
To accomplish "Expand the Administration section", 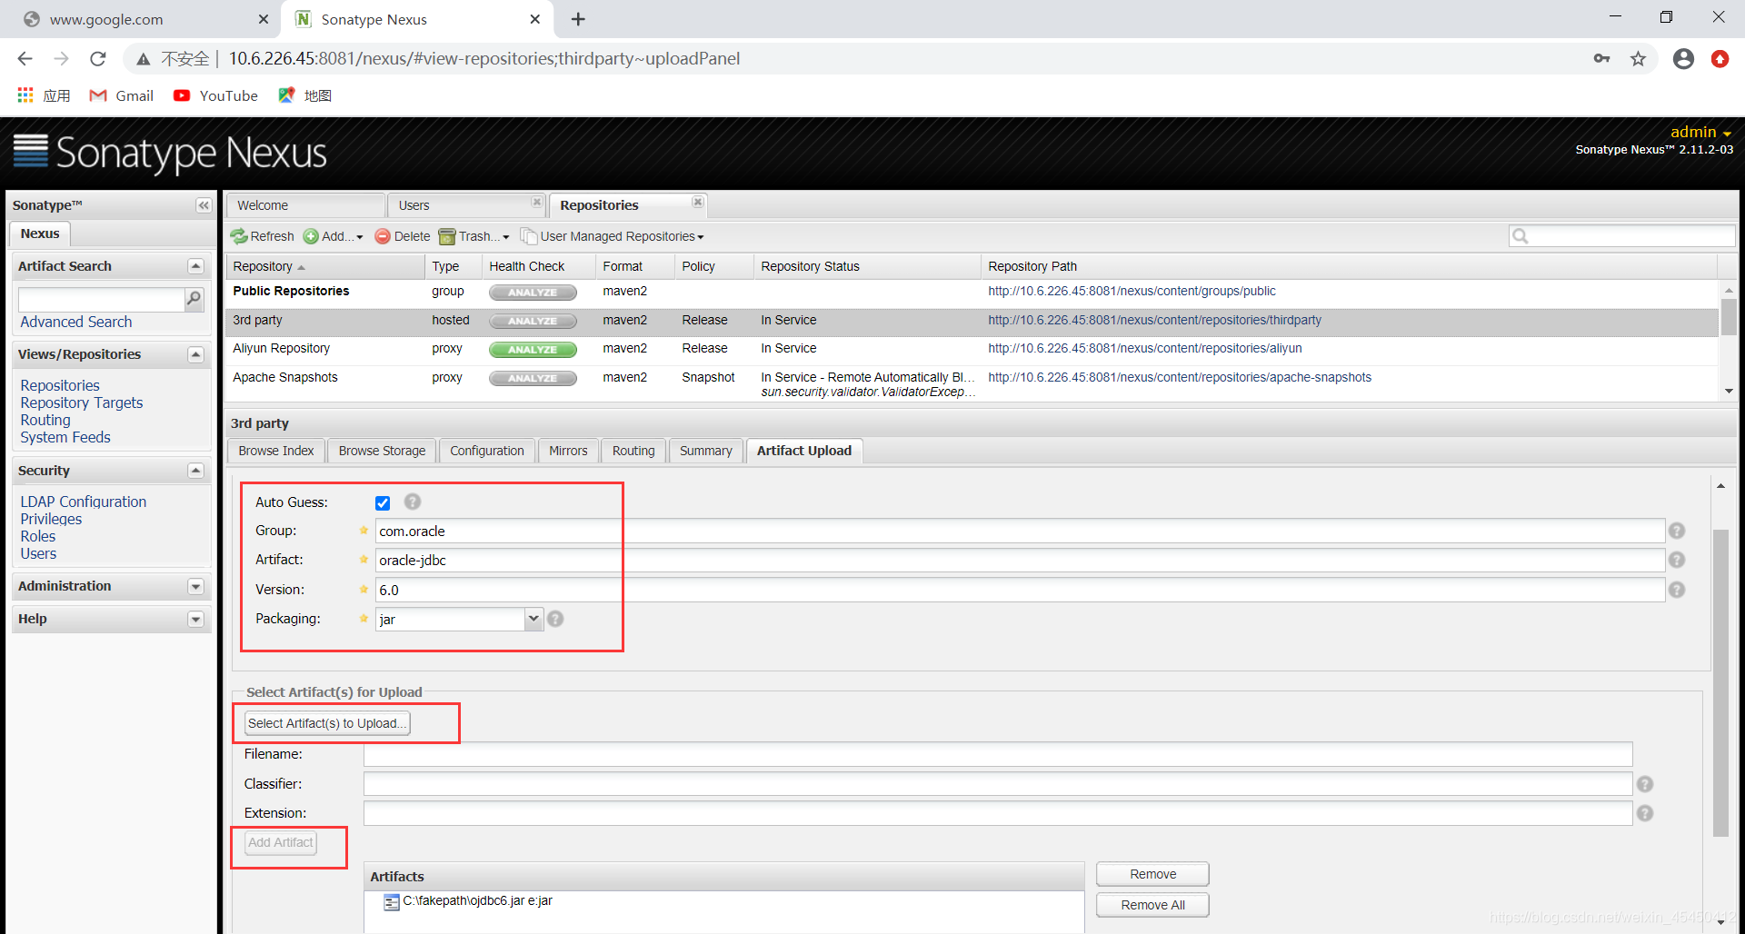I will point(195,587).
